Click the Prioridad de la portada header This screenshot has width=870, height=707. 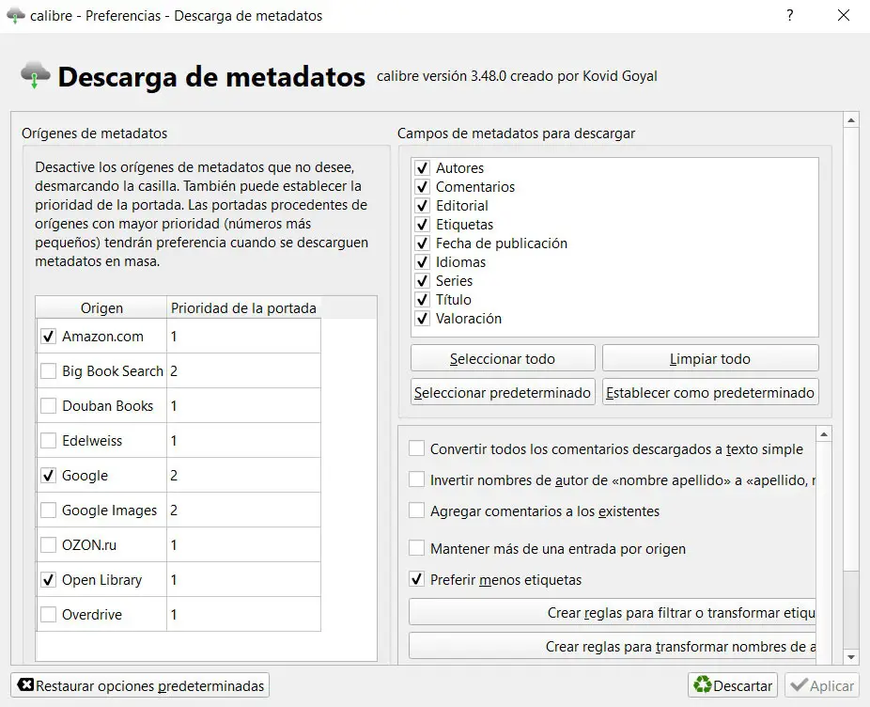coord(243,307)
